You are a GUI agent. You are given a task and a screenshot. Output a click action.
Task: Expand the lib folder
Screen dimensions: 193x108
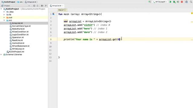pos(4,15)
